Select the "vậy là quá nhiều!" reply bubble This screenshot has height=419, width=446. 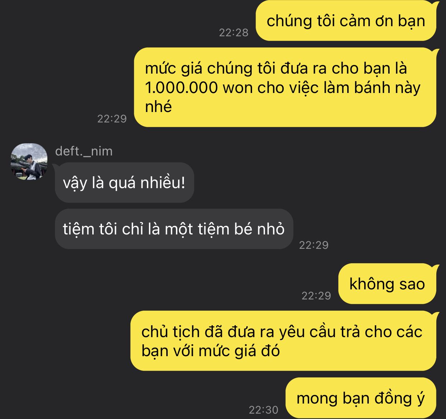click(124, 183)
